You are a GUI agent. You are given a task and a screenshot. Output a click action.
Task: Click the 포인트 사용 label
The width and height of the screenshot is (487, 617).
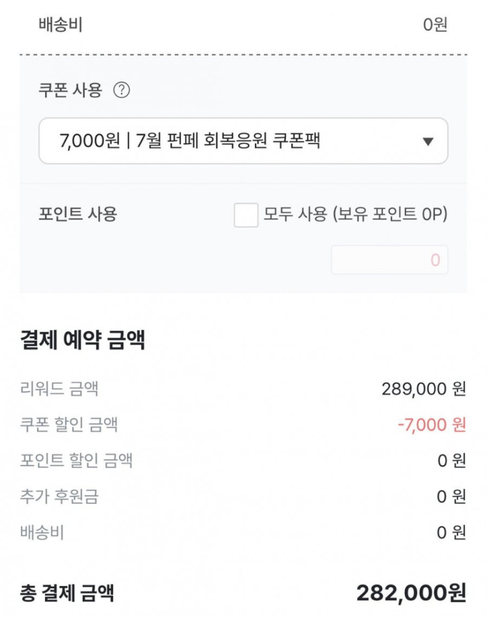pyautogui.click(x=78, y=214)
